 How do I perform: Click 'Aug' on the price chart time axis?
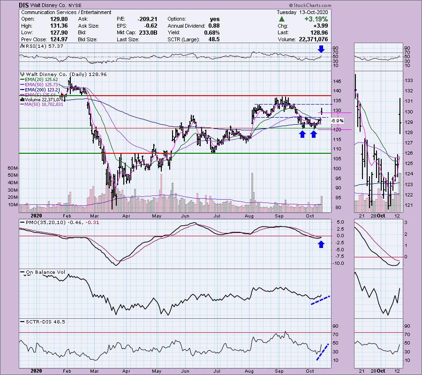tap(249, 216)
